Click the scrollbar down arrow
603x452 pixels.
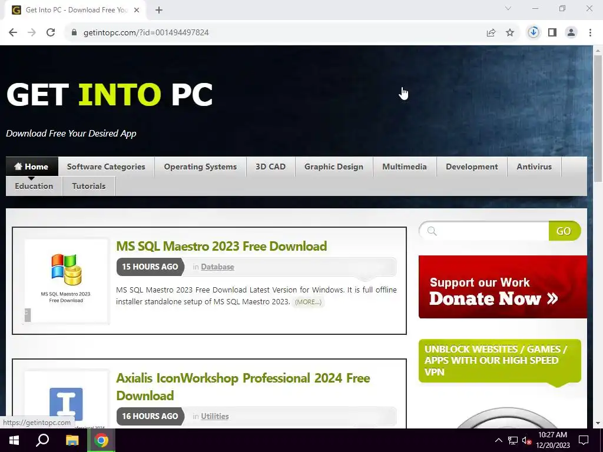point(598,424)
